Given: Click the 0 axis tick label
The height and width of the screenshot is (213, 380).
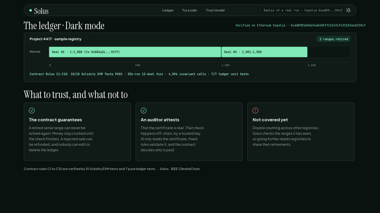Looking at the screenshot, I should point(50,65).
